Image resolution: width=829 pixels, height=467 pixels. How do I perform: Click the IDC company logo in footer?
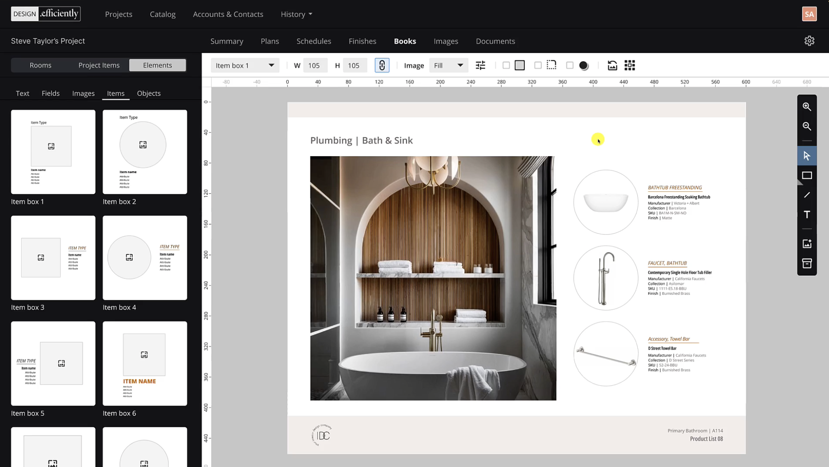click(x=322, y=435)
